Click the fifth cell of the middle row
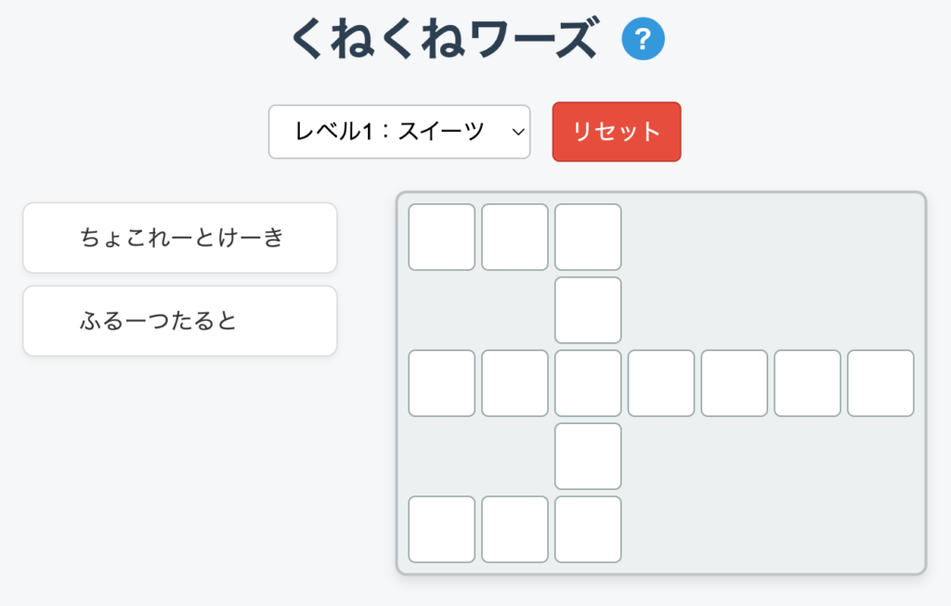The width and height of the screenshot is (951, 606). [735, 383]
